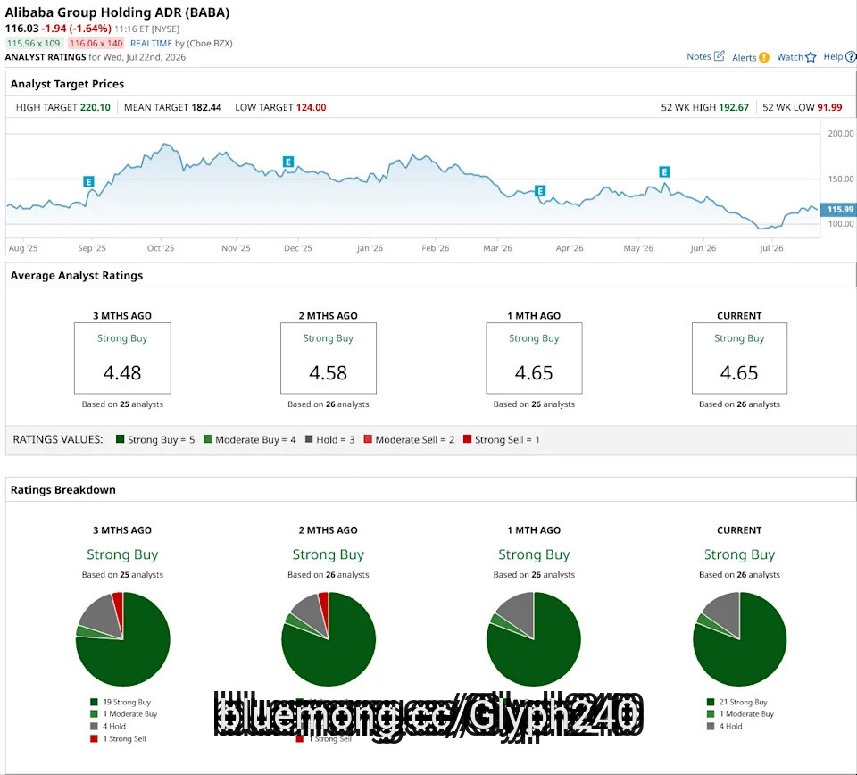Screen dimensions: 857x775
Task: Click the earnings marker before Dec '25
Action: [x=288, y=162]
